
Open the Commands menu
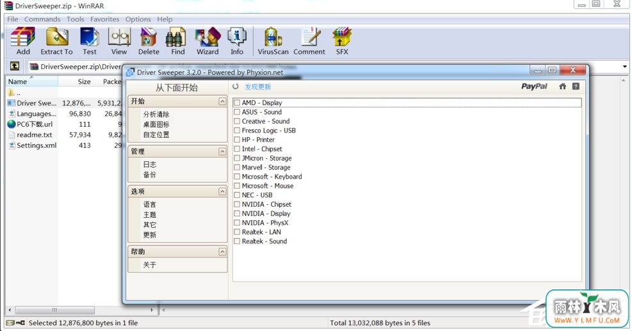pos(42,19)
